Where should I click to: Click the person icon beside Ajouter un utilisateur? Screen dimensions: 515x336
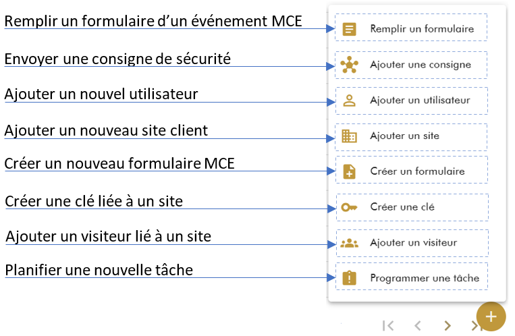tap(349, 101)
